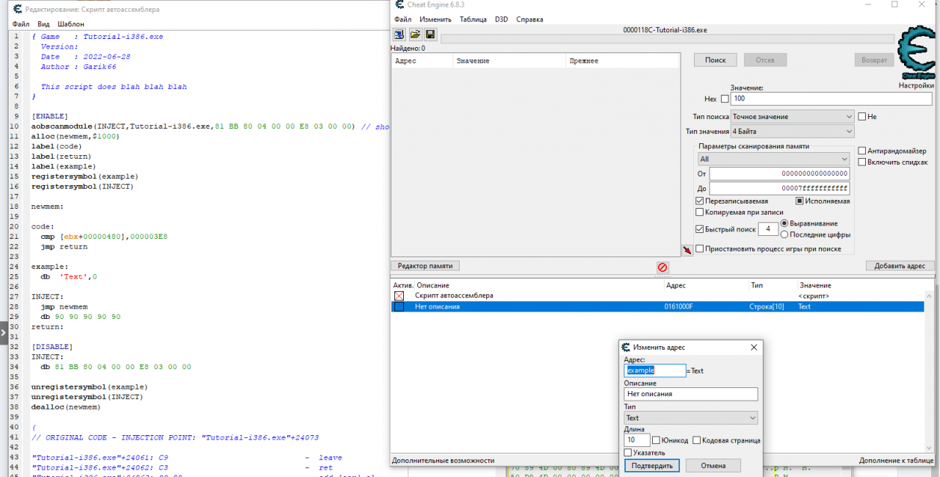
Task: Click red arrow to copy selected addresses
Action: point(687,251)
